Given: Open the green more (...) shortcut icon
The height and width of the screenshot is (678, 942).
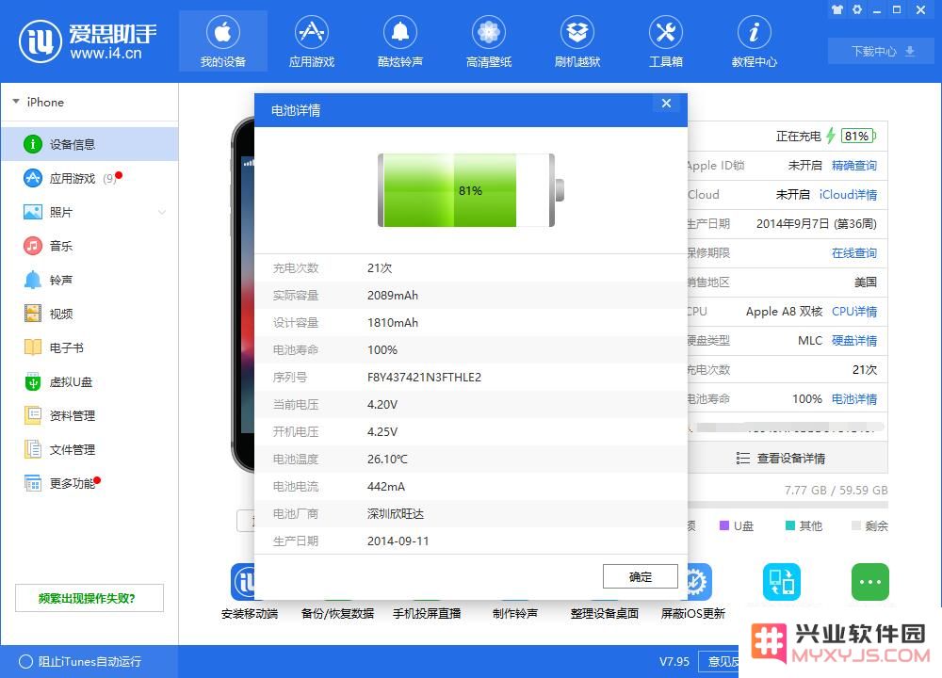Looking at the screenshot, I should (x=869, y=581).
